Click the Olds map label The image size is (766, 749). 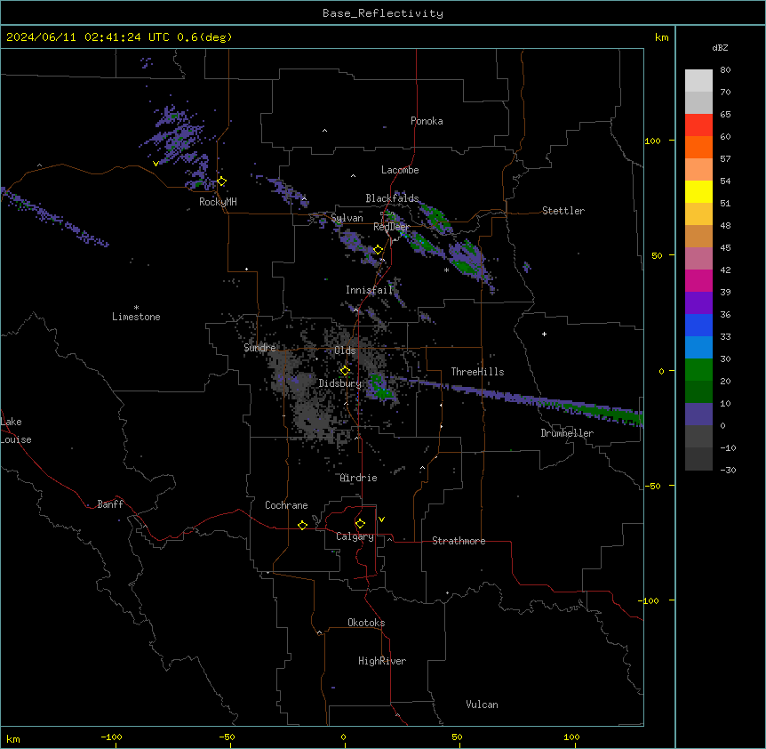pos(345,350)
